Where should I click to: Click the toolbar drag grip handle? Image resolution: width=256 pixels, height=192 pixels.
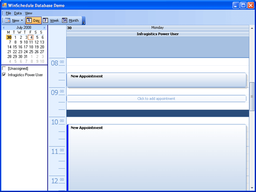(3, 20)
